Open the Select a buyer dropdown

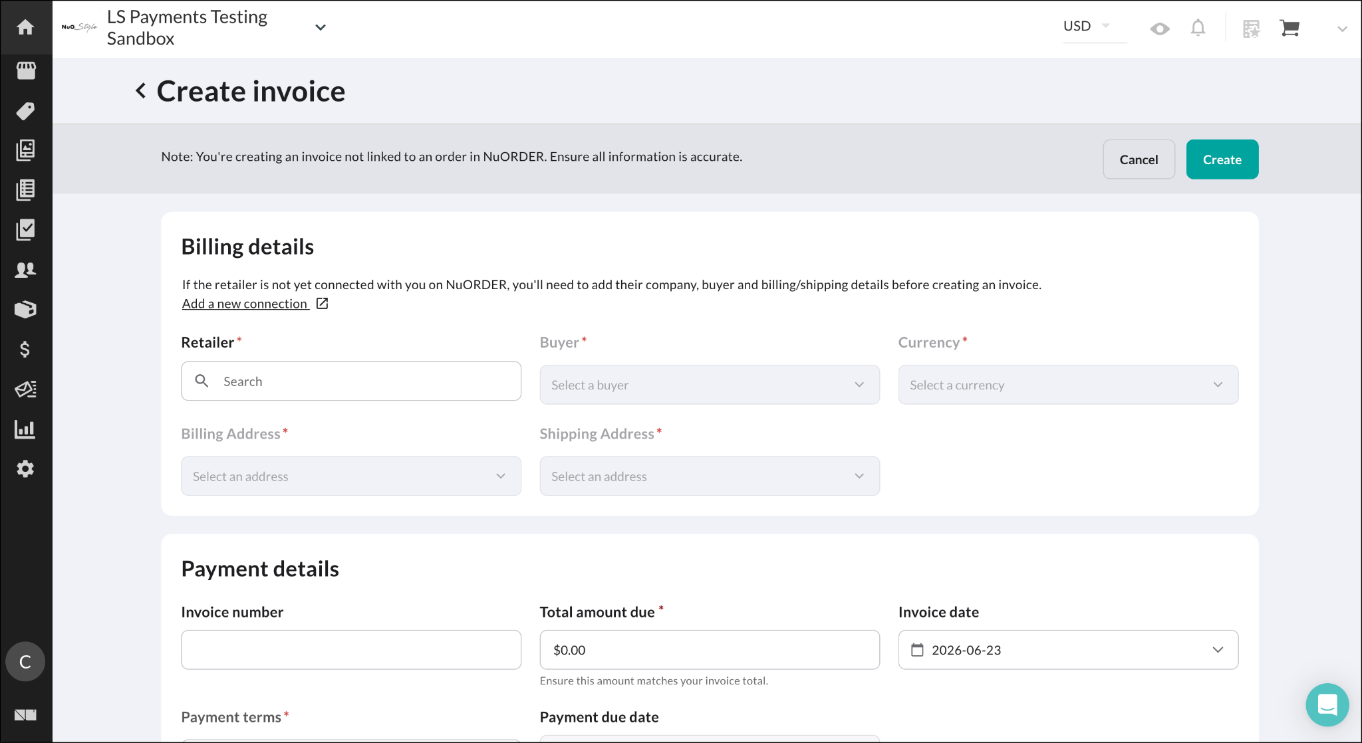pyautogui.click(x=710, y=385)
